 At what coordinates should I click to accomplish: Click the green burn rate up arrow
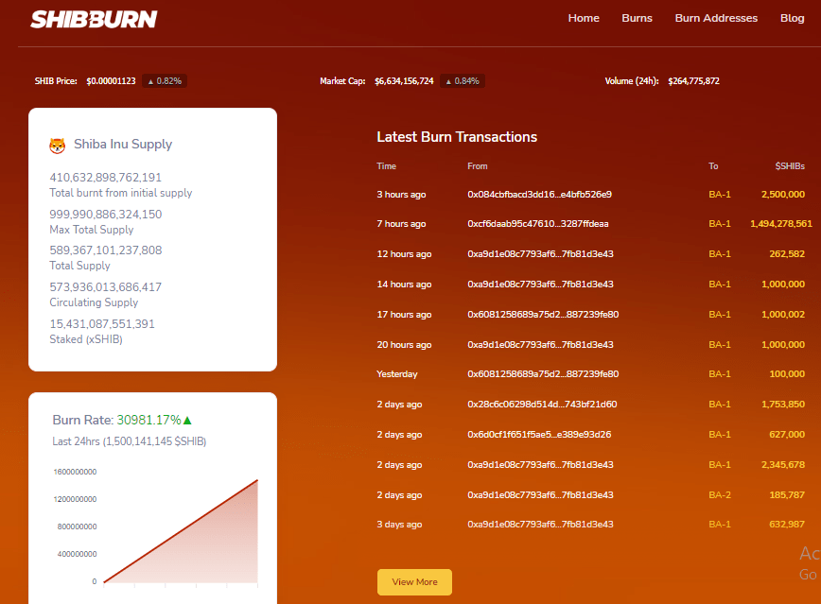[x=187, y=420]
